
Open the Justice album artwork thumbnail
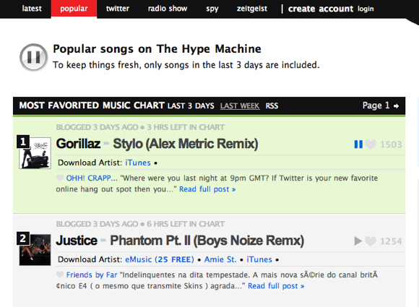35,250
